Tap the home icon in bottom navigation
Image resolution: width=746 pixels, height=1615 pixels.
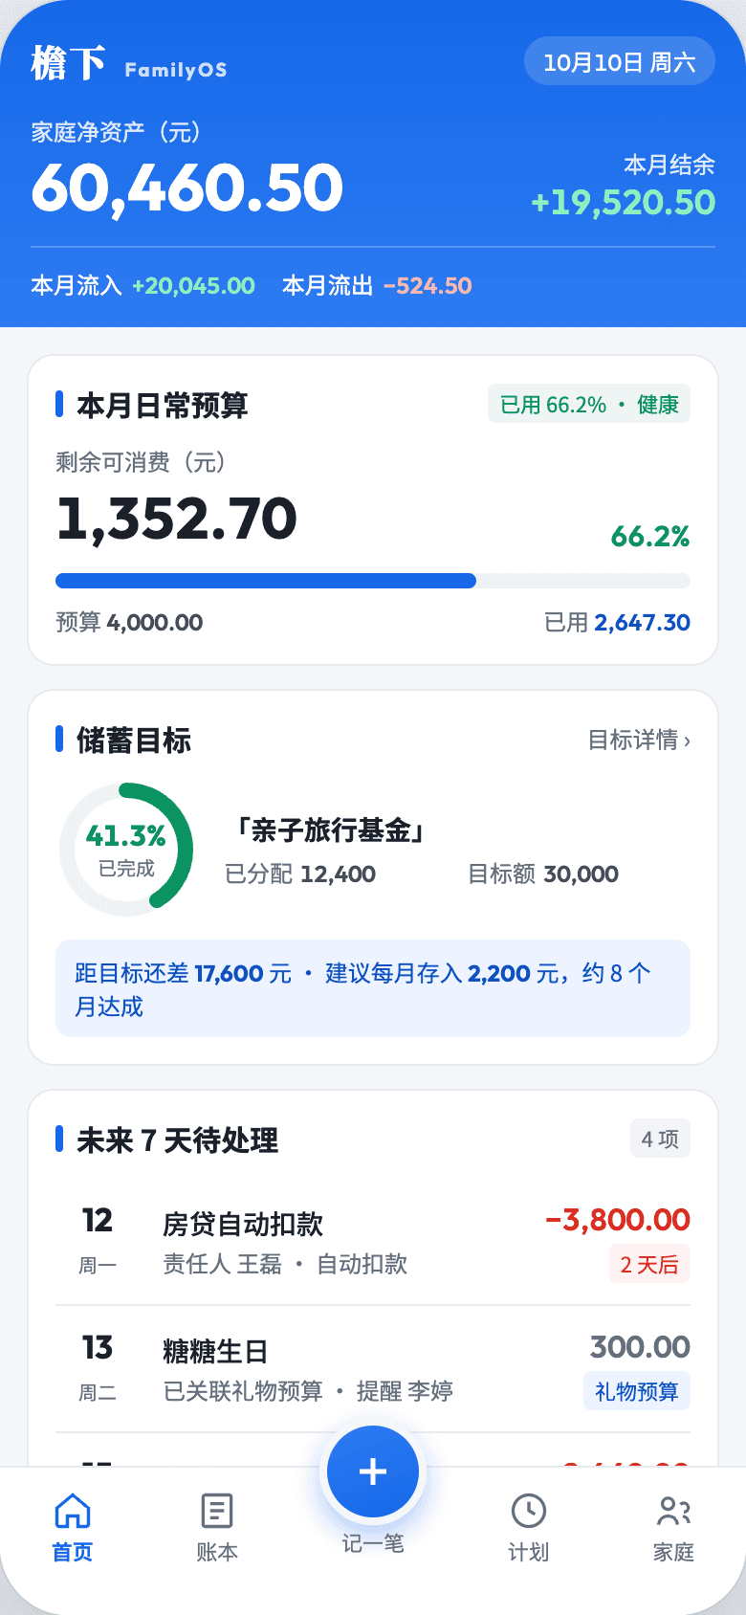pos(73,1511)
